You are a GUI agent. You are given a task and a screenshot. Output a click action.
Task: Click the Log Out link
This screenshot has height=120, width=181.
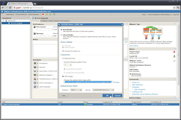click(x=176, y=15)
